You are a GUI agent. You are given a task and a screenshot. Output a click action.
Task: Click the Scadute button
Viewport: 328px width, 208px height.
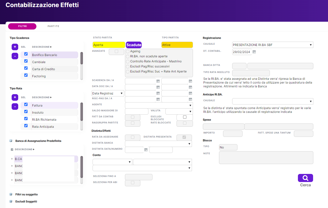coord(134,45)
